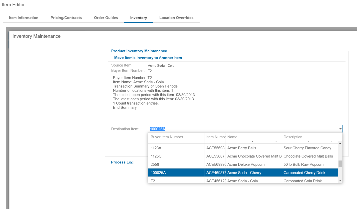Screen dimensions: 357x209
Task: Select the Acme Berry Balls row
Action: 242,148
